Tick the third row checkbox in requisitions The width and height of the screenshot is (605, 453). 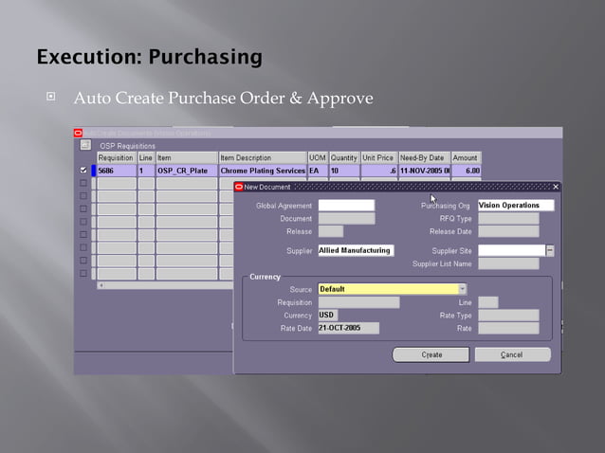83,196
